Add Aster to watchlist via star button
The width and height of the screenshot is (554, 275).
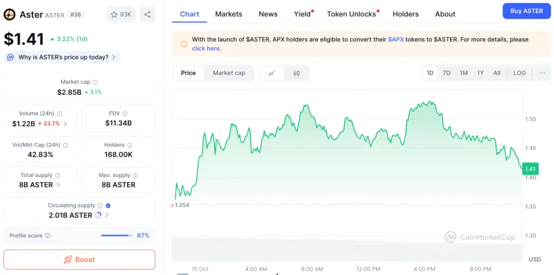[121, 15]
